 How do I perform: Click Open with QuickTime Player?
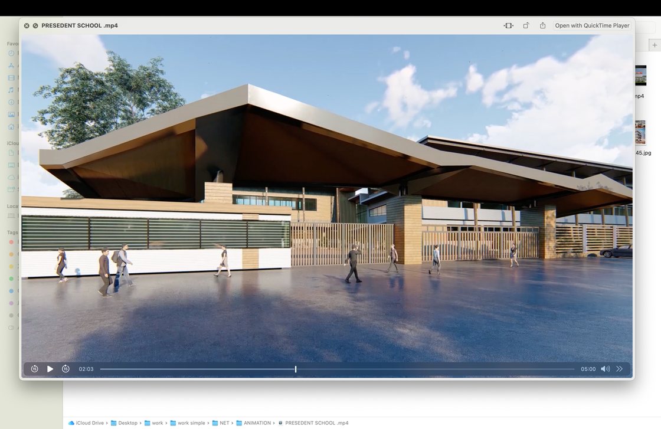tap(592, 26)
